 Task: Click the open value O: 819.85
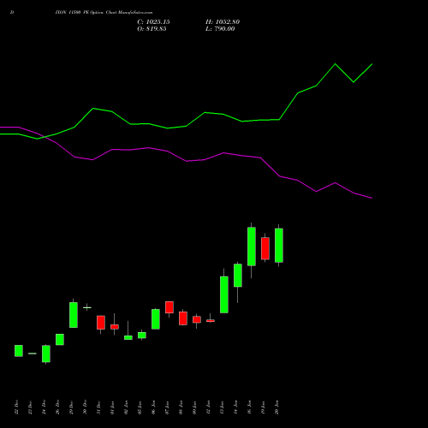152,29
